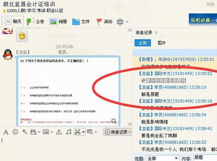Click the icon right of the scissors
217x161 pixels.
point(90,132)
